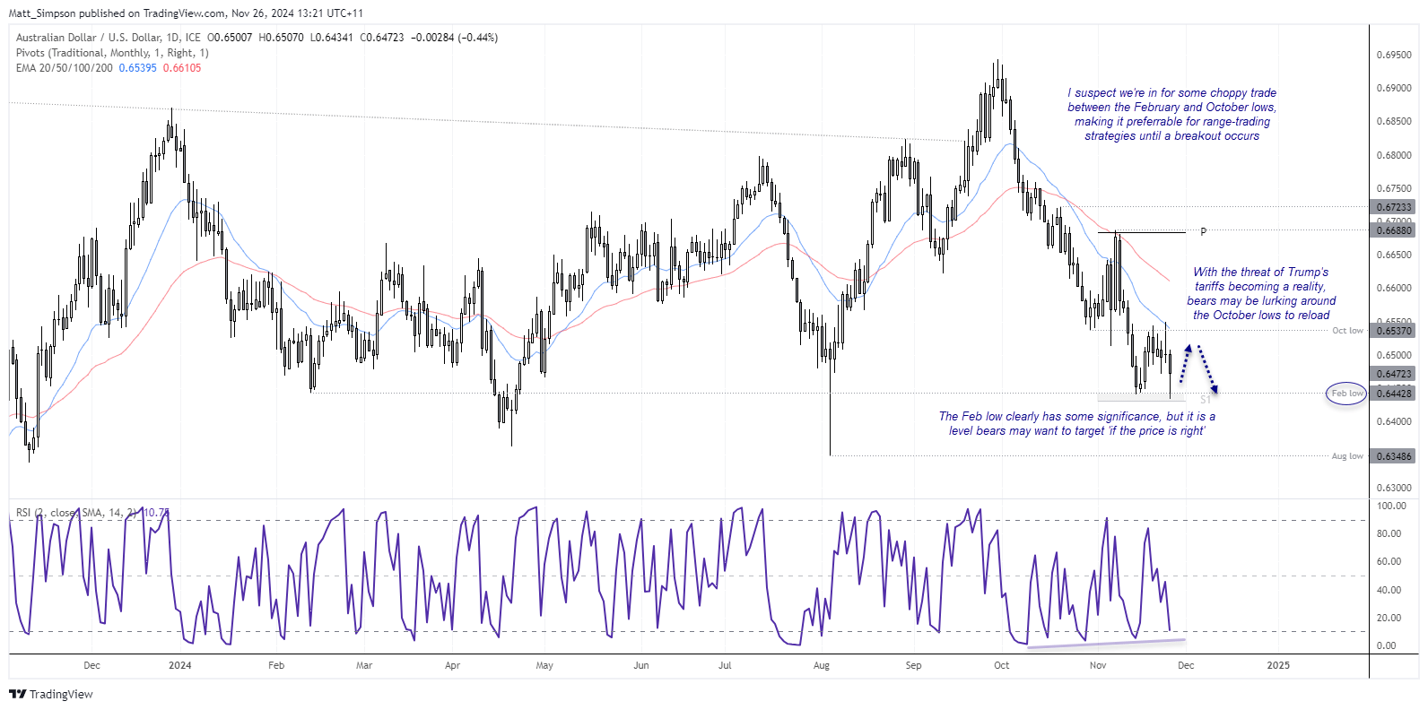Screen dimensions: 1428x710
Task: Click the 0.69500 price axis label
Action: click(x=1394, y=55)
